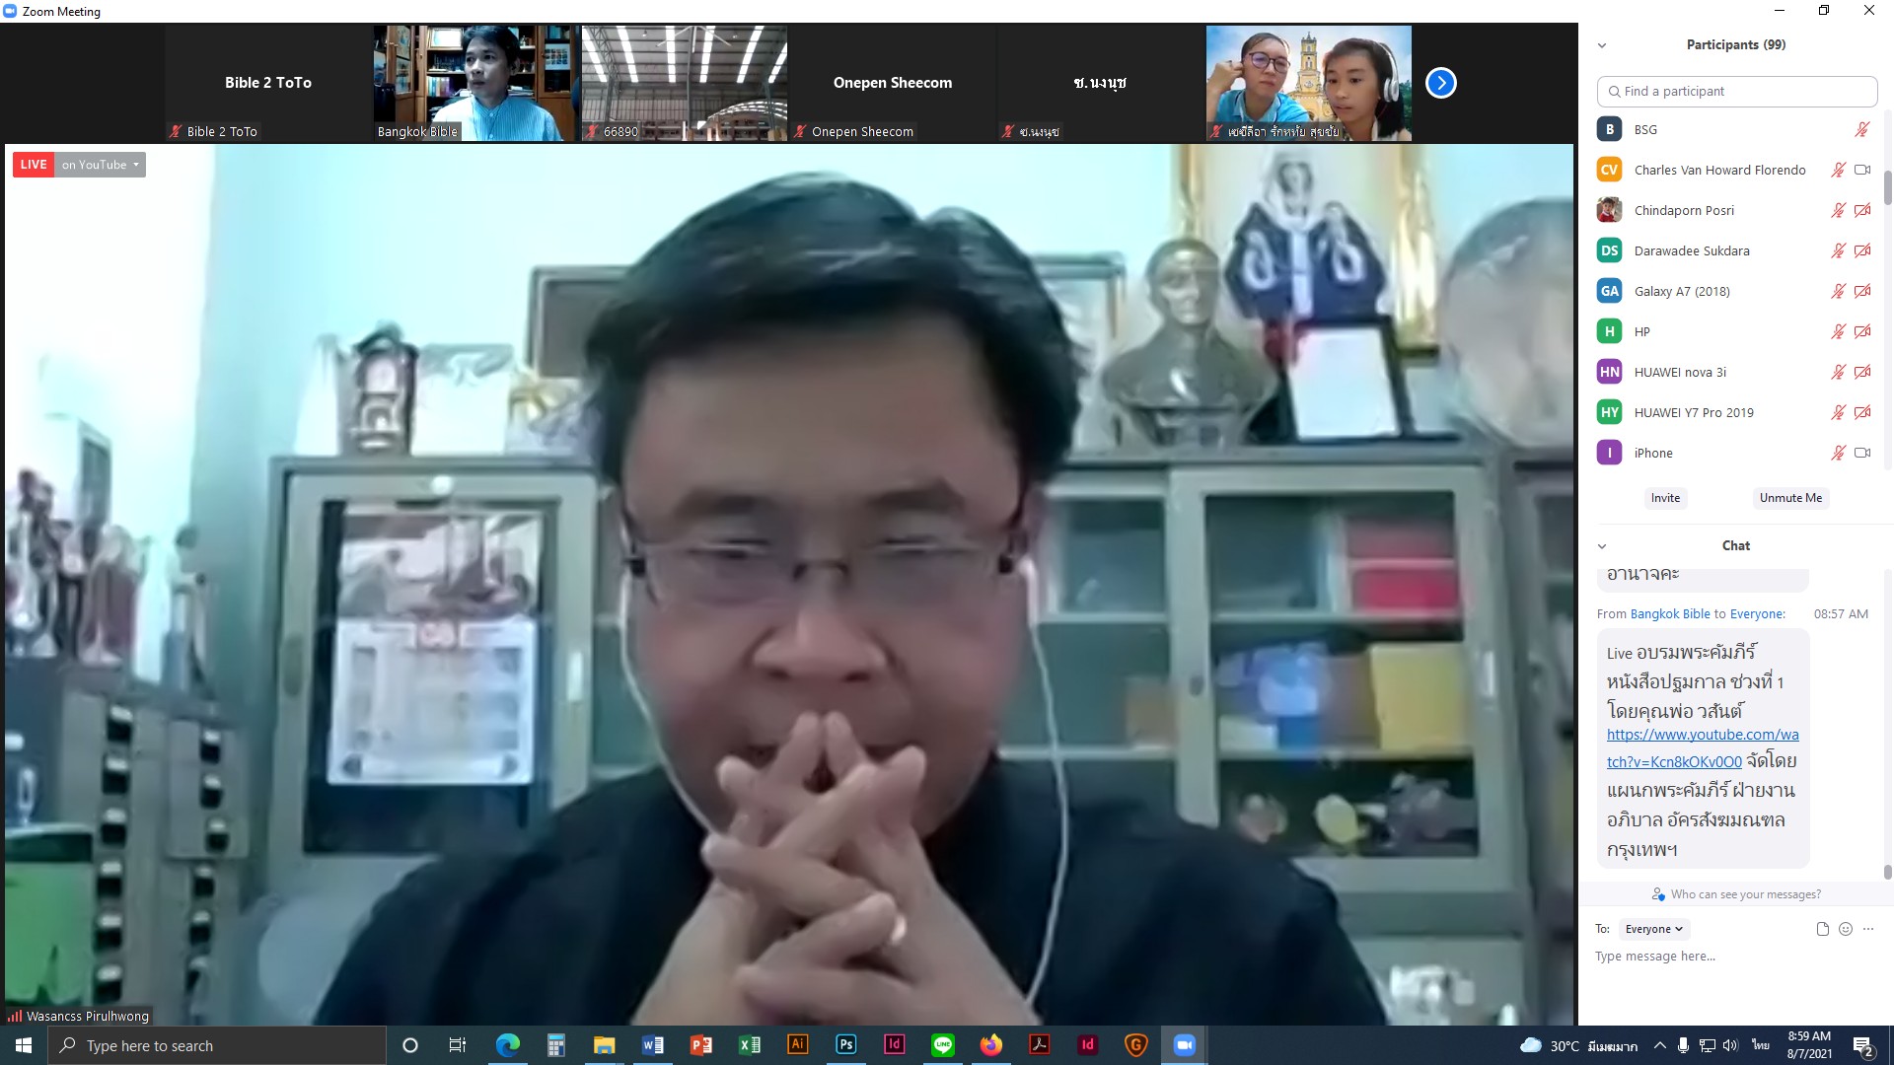This screenshot has height=1065, width=1894.
Task: Open the Everyone recipient dropdown in chat
Action: click(1654, 929)
